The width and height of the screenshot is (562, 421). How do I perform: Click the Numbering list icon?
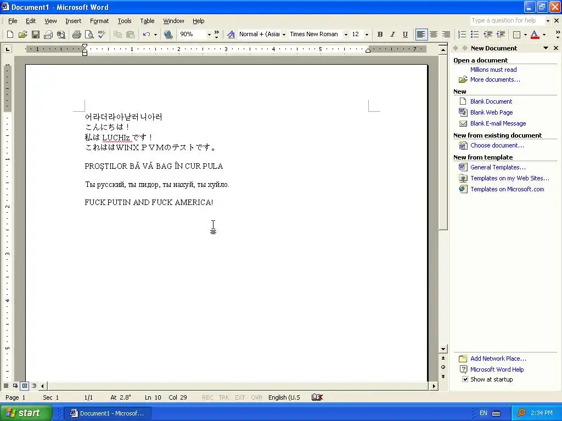[462, 35]
